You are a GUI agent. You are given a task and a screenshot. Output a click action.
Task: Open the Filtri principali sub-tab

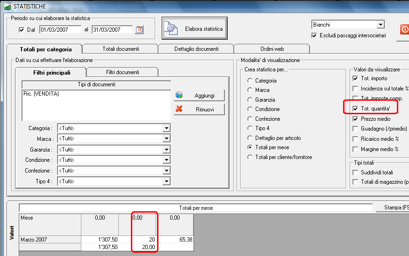coord(51,73)
